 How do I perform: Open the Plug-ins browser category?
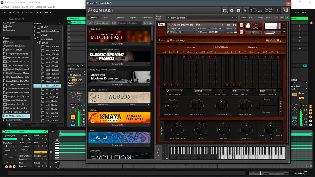pyautogui.click(x=9, y=23)
